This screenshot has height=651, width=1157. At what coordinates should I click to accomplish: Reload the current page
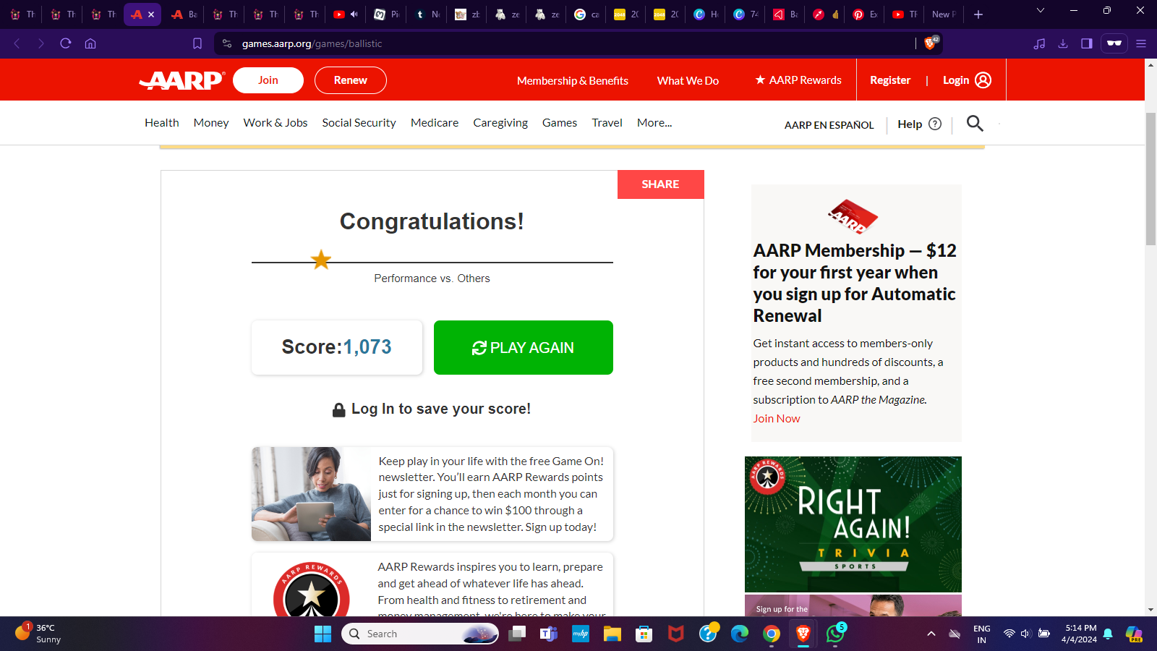(66, 43)
